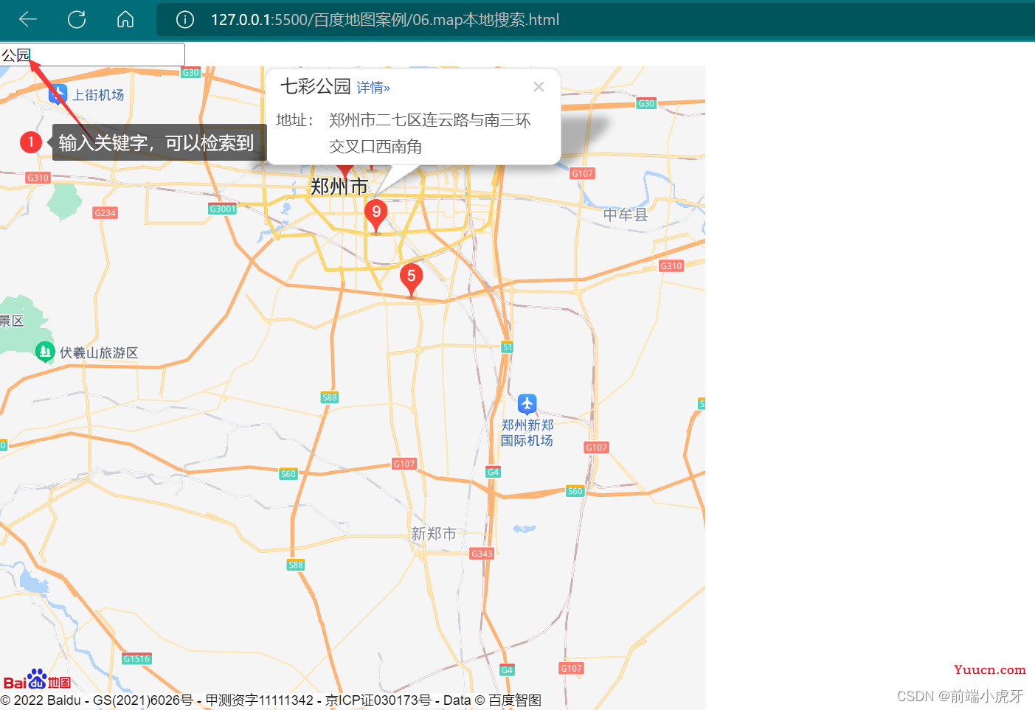Reload the page with the refresh icon
Image resolution: width=1035 pixels, height=710 pixels.
click(x=77, y=19)
